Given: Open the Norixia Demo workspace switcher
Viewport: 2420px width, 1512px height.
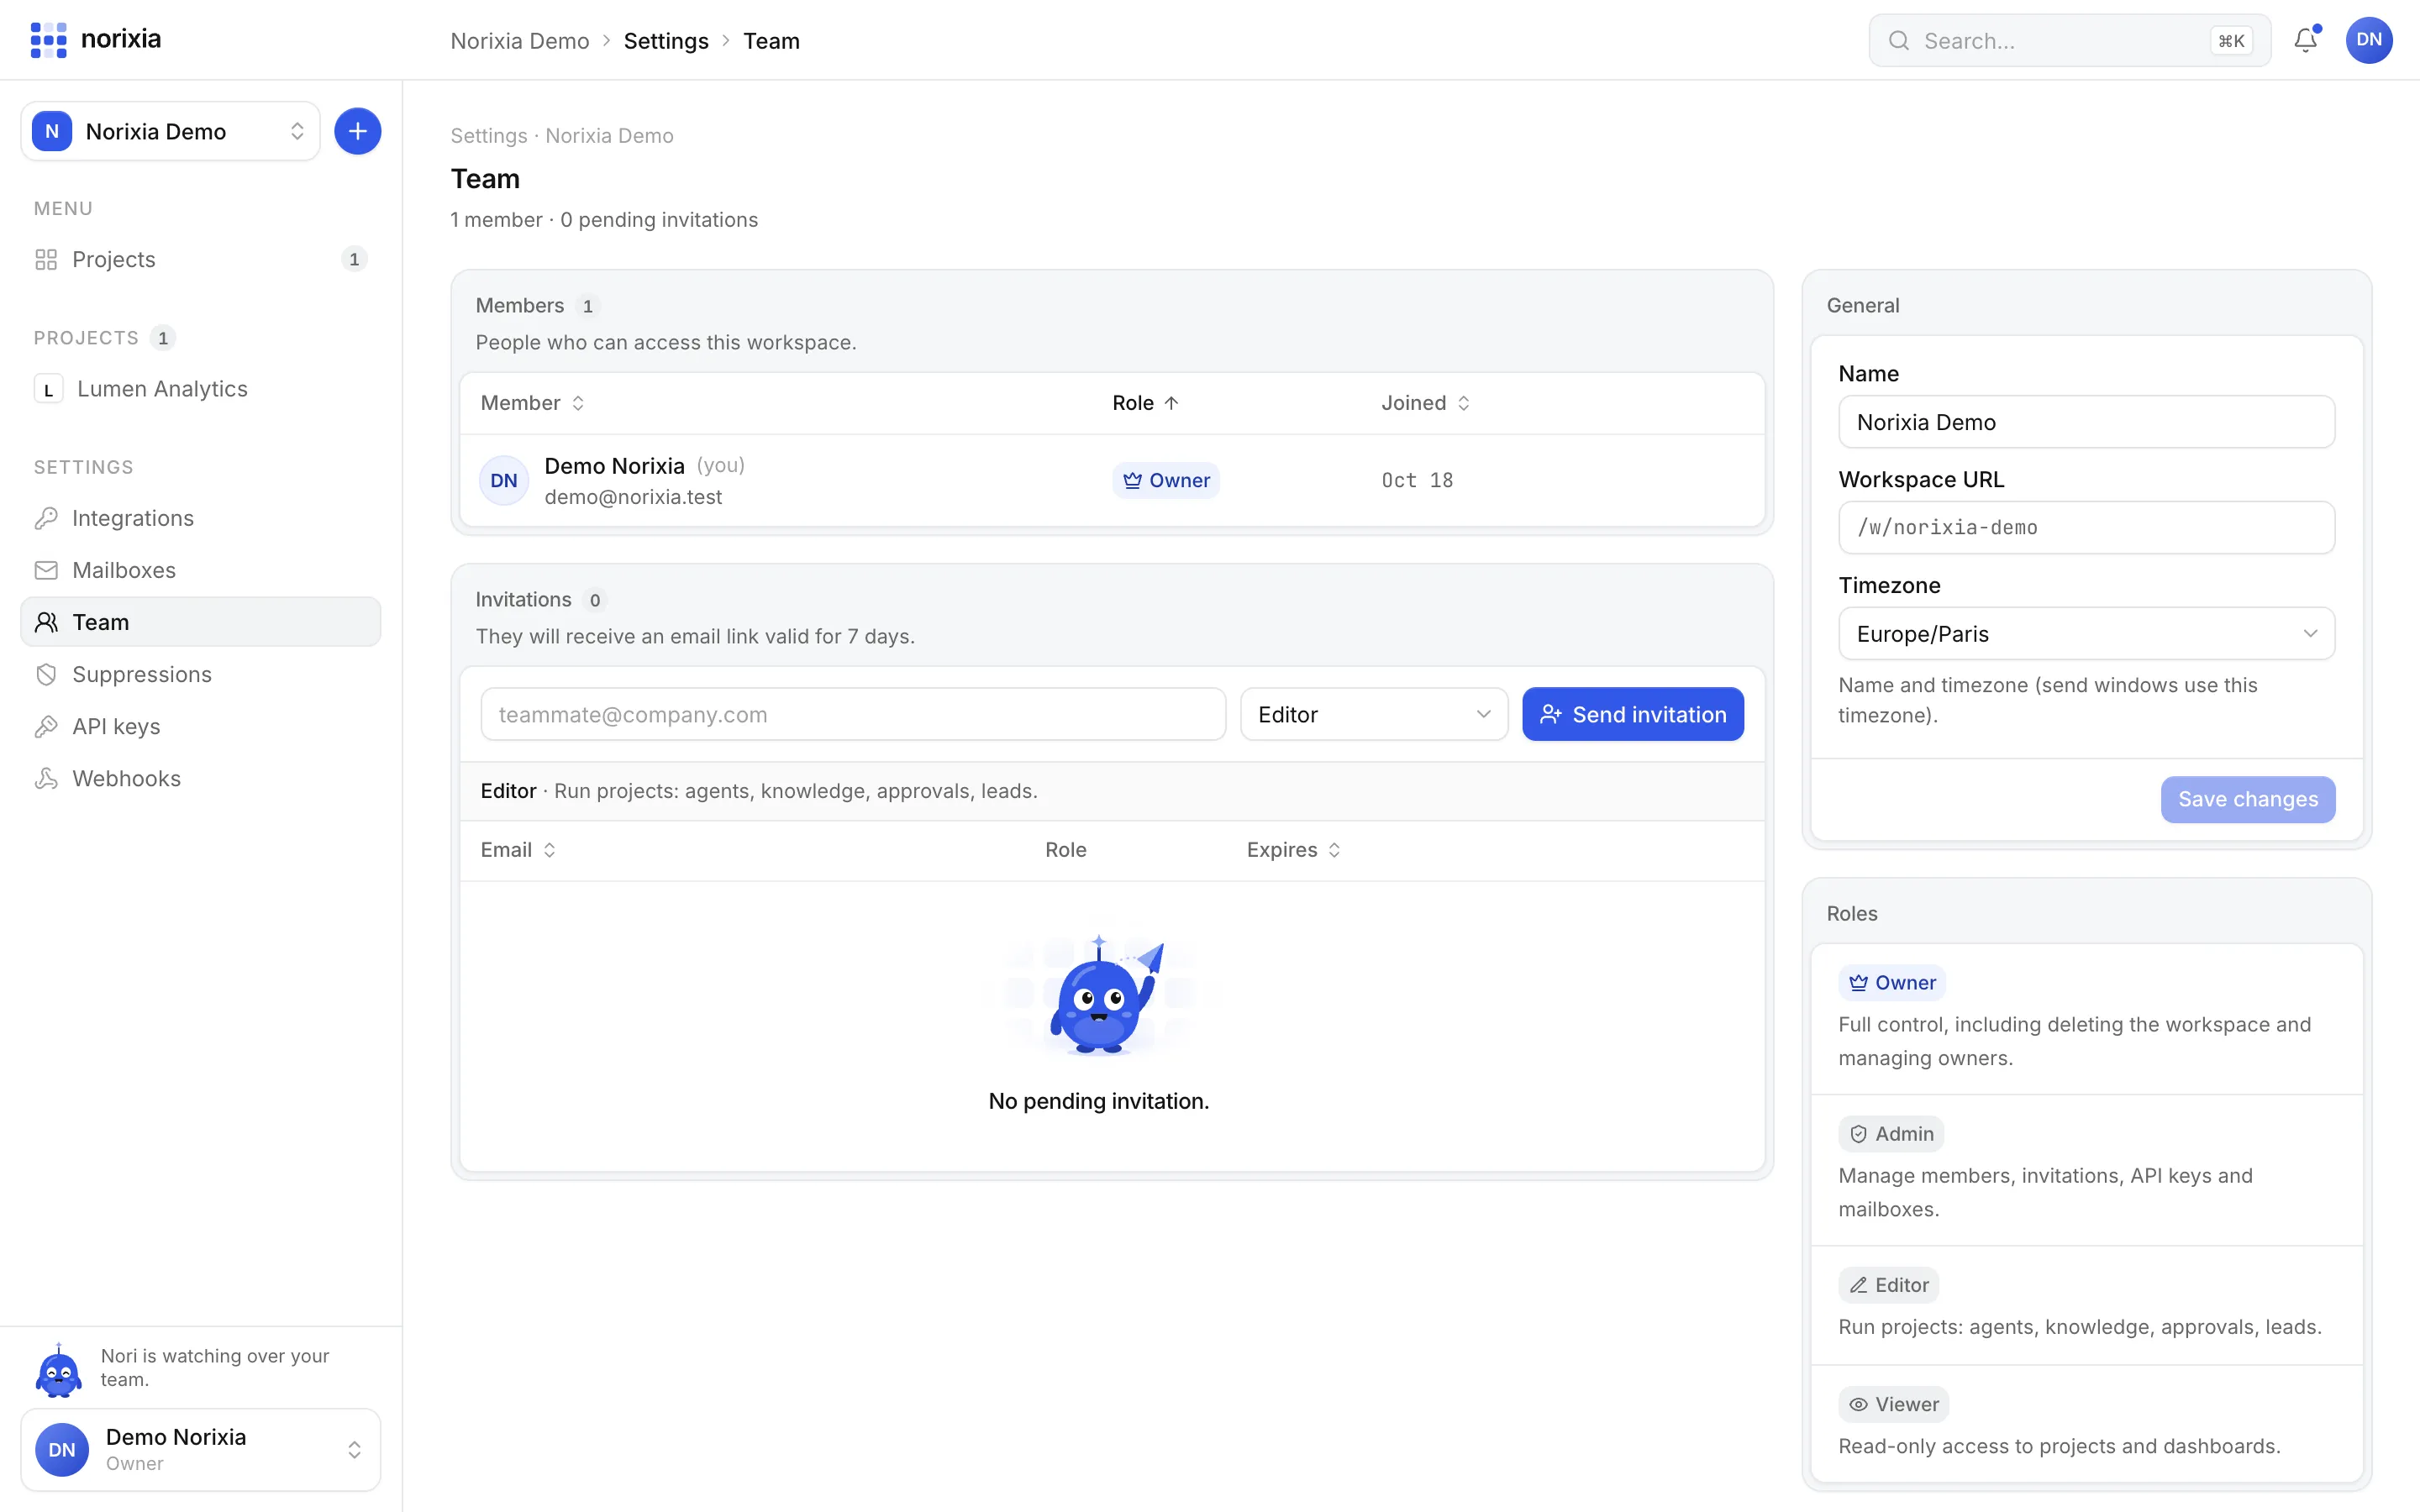Looking at the screenshot, I should point(170,131).
